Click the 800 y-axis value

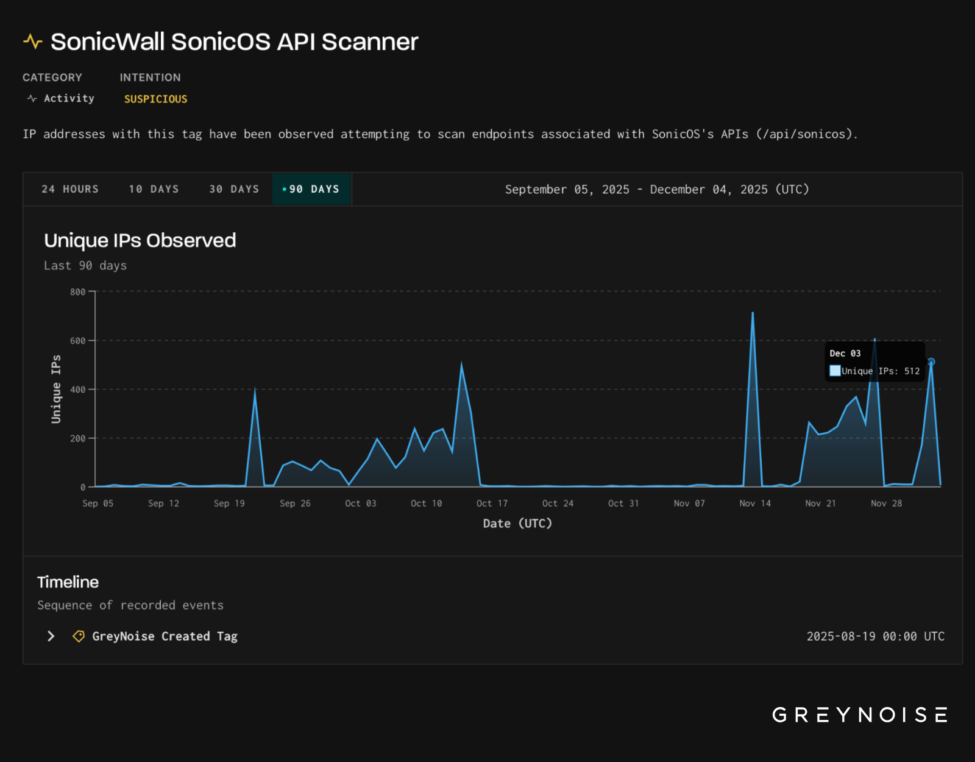point(78,292)
